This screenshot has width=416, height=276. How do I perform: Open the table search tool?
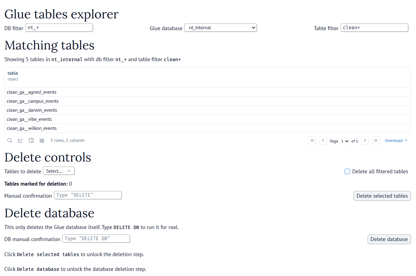click(10, 140)
